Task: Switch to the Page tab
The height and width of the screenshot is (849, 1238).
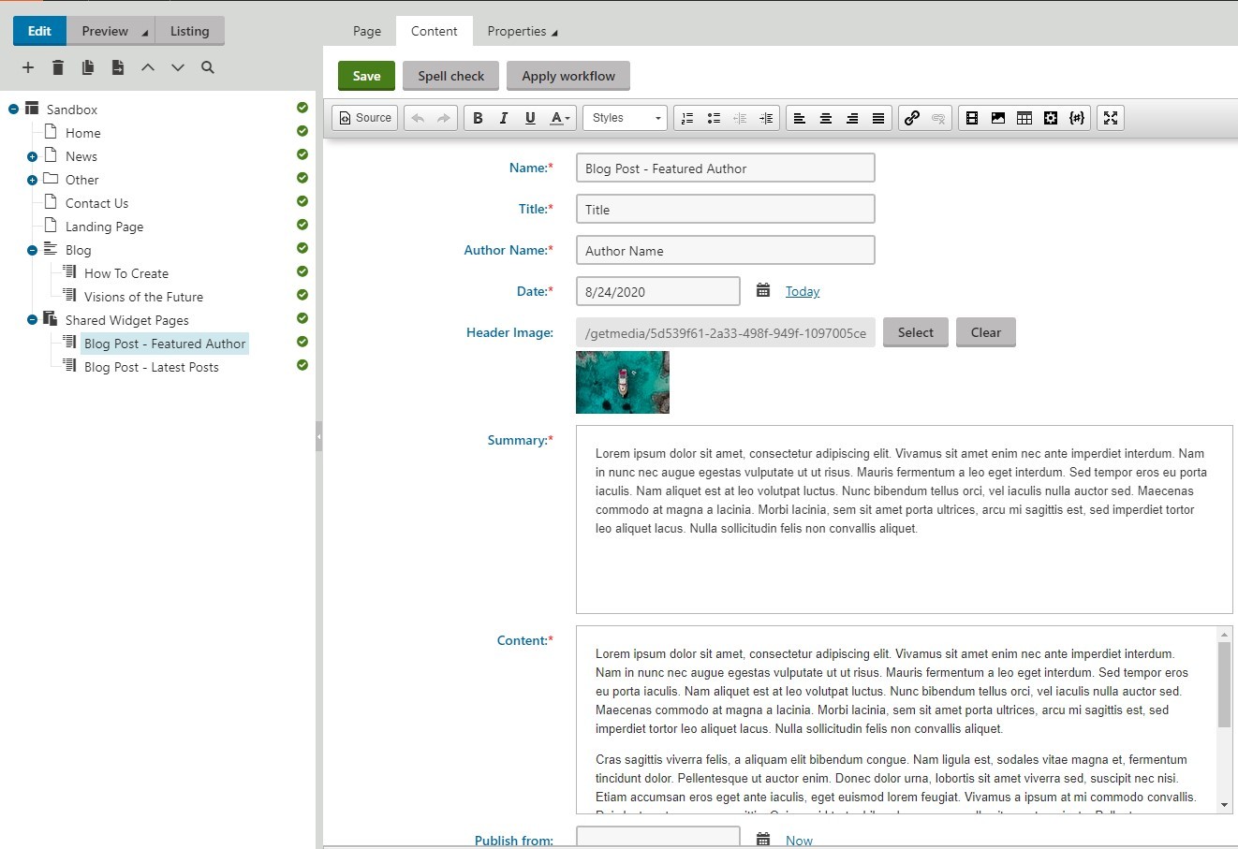Action: 367,31
